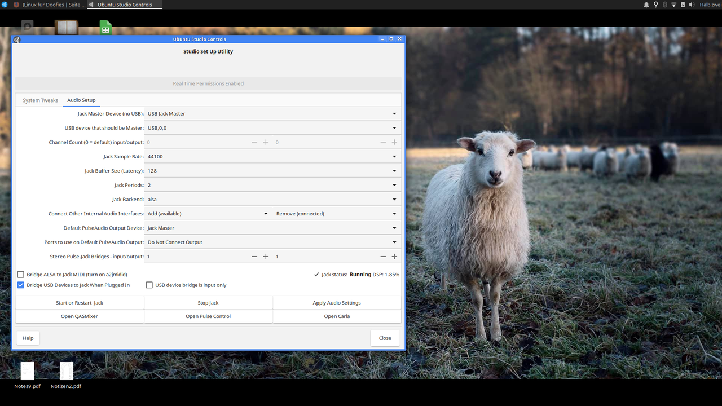Switch to the System Tweaks tab
The width and height of the screenshot is (722, 406).
point(41,100)
